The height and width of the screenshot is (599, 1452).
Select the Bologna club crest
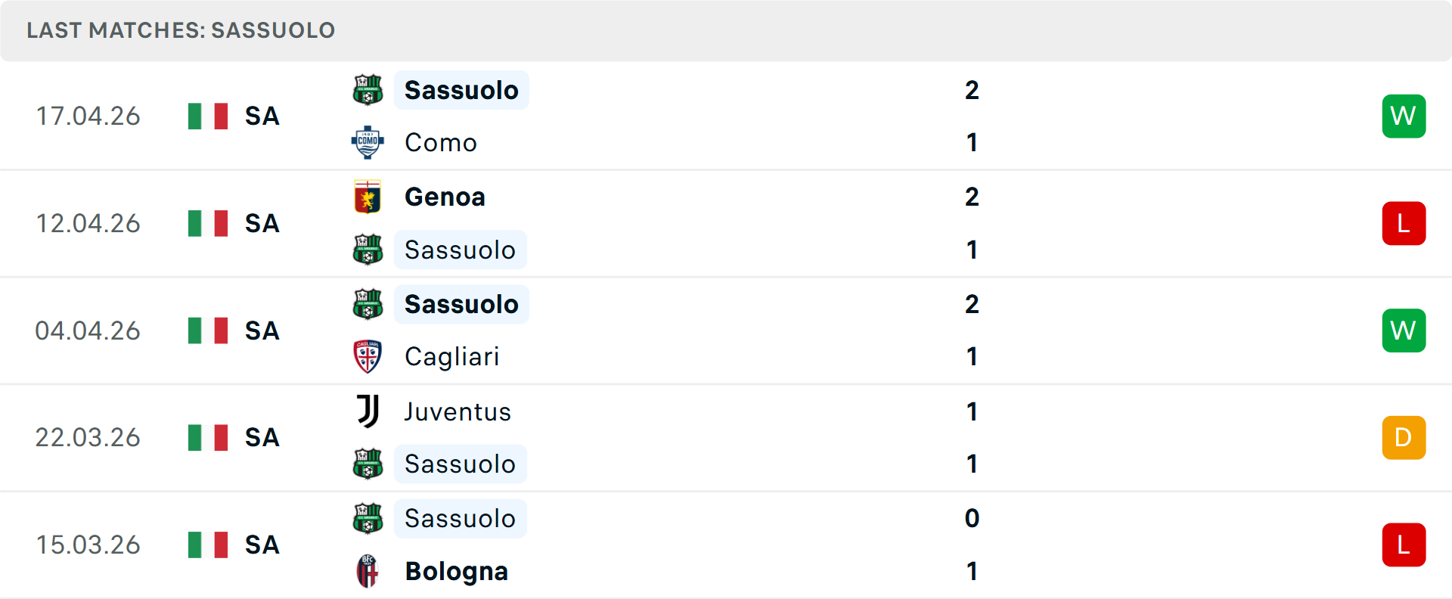[368, 572]
